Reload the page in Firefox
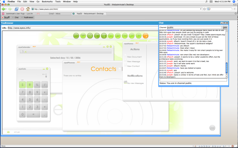Screen dimensions: 238x148 (16, 9)
